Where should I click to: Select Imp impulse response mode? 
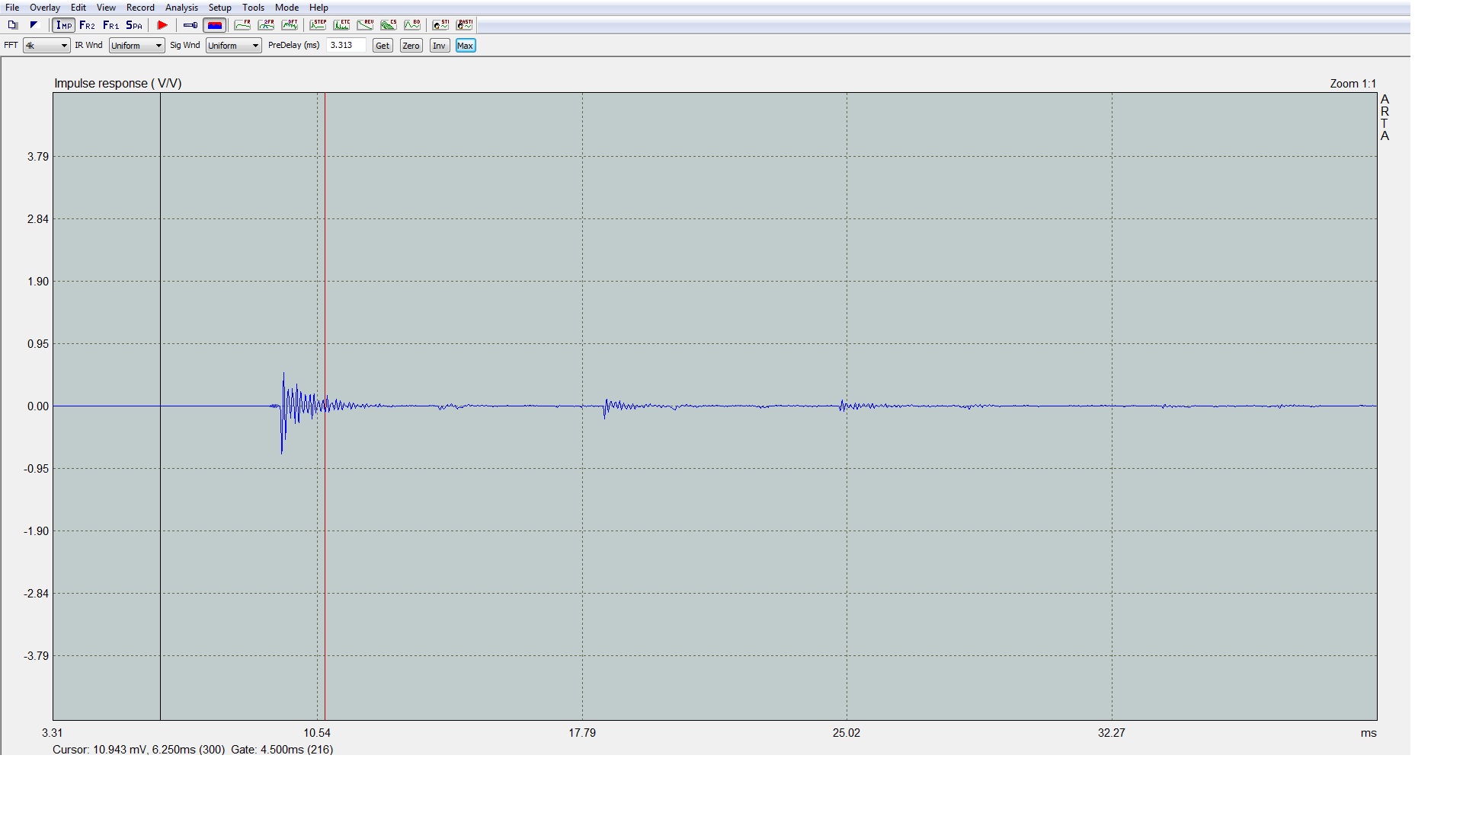[x=64, y=25]
